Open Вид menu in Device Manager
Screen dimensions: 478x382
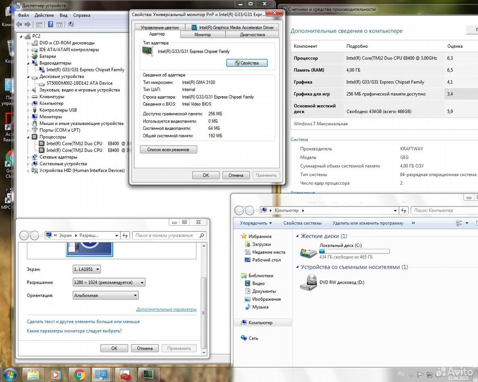(63, 15)
